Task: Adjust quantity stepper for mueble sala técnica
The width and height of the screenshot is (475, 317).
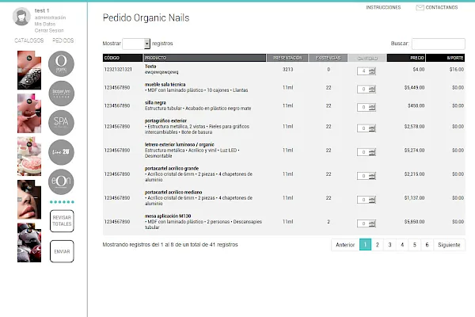Action: tap(372, 90)
